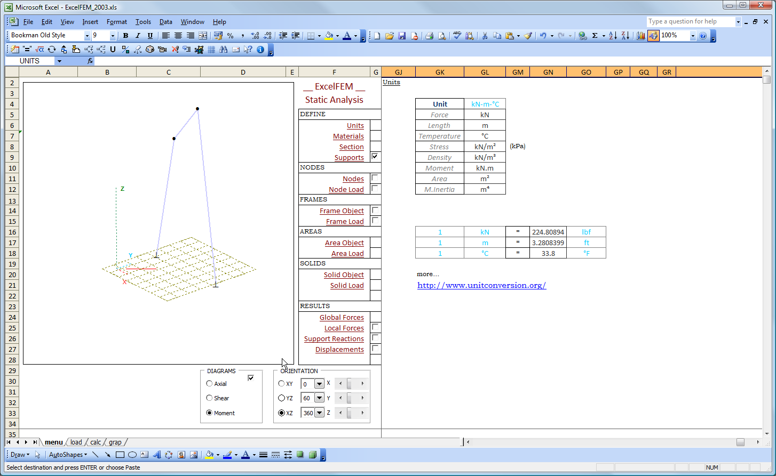This screenshot has height=476, width=776.
Task: Open the Global Forces results link
Action: pos(342,318)
